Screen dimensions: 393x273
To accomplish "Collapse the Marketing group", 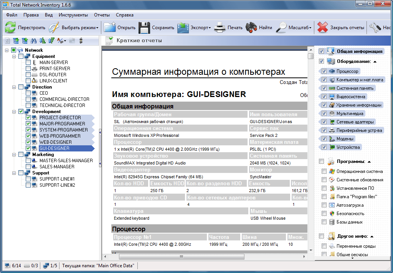I will click(x=14, y=155).
